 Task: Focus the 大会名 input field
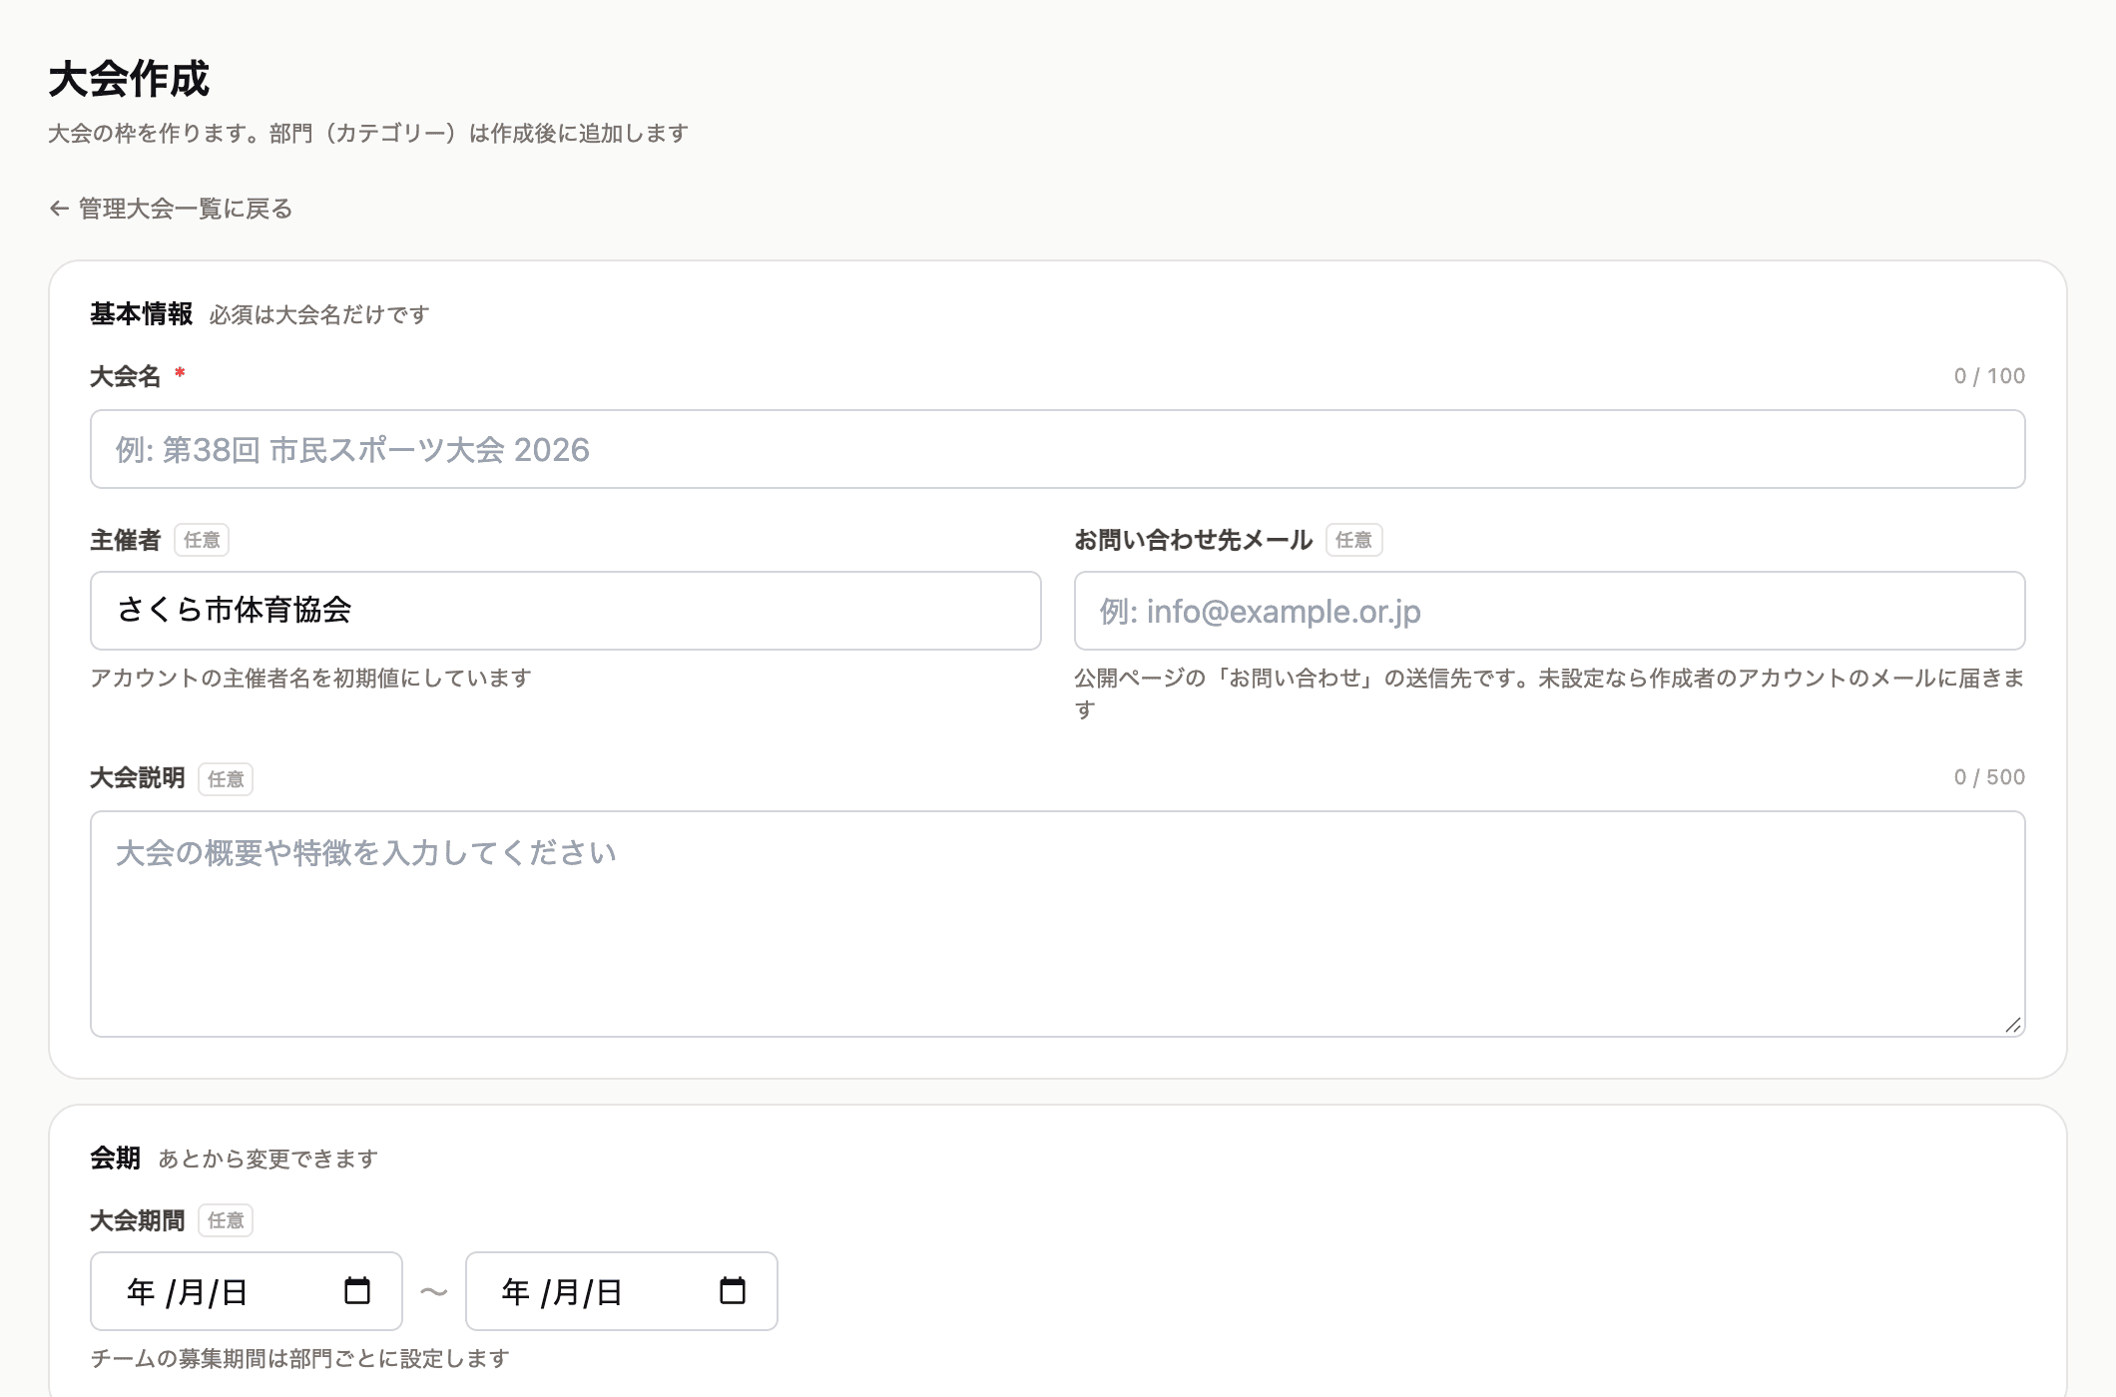[1057, 449]
